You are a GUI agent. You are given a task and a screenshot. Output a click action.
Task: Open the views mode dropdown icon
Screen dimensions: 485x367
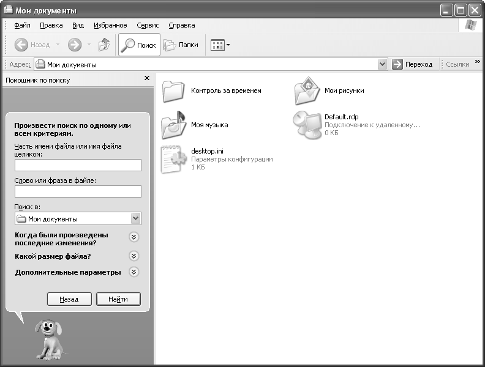point(220,45)
